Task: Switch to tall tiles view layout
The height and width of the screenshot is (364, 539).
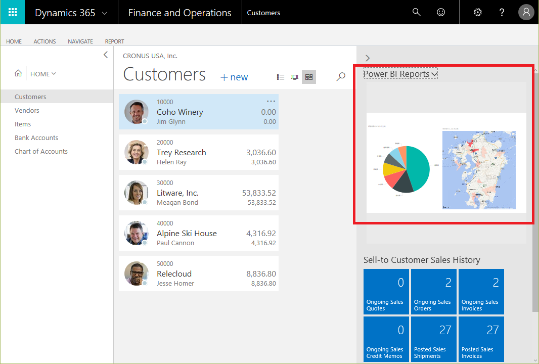Action: pos(295,77)
